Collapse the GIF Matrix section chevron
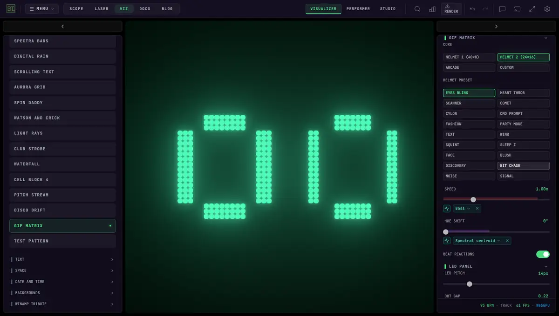Viewport: 559px width, 316px height. point(546,38)
